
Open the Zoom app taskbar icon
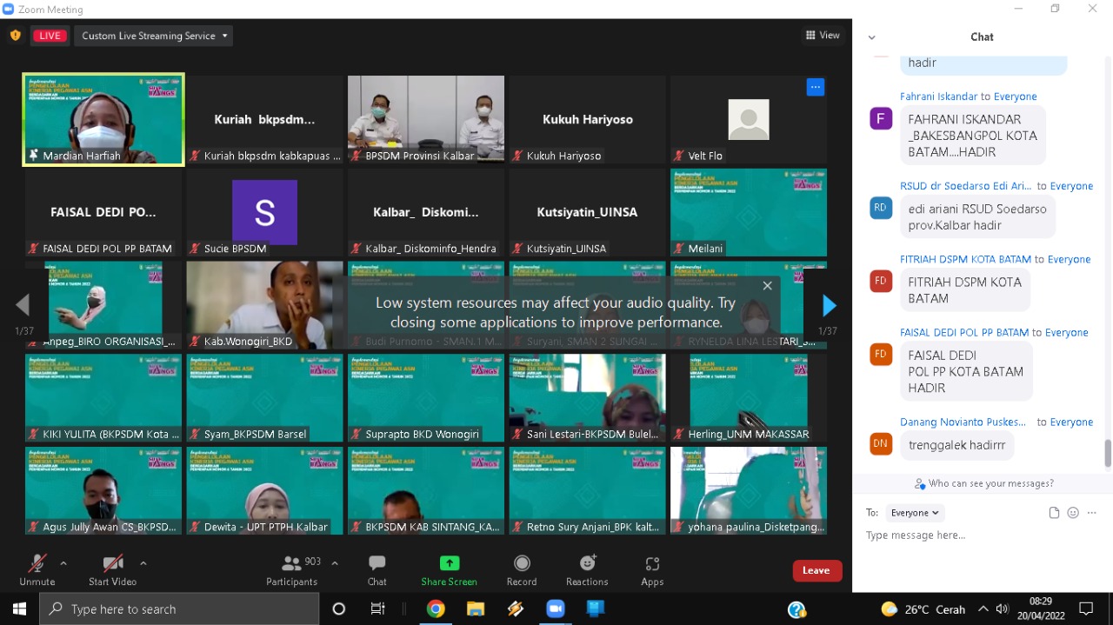coord(556,608)
